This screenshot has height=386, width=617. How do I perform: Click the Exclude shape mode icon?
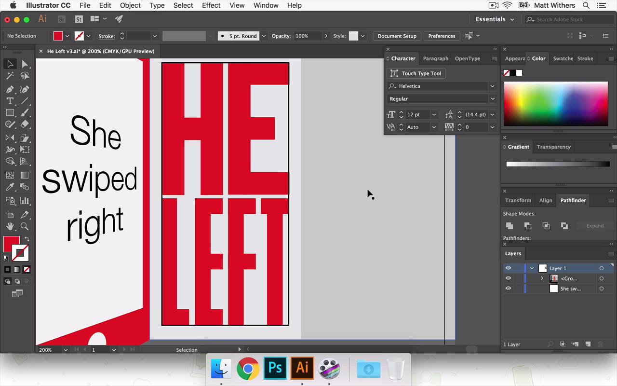click(x=564, y=226)
